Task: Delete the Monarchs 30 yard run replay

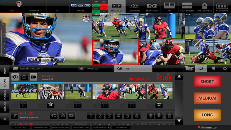Action: (169, 116)
